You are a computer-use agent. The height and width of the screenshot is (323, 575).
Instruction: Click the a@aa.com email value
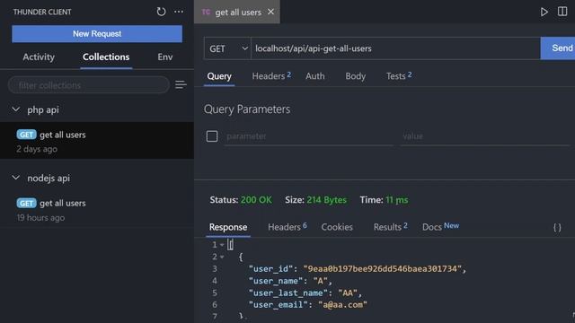tap(342, 305)
